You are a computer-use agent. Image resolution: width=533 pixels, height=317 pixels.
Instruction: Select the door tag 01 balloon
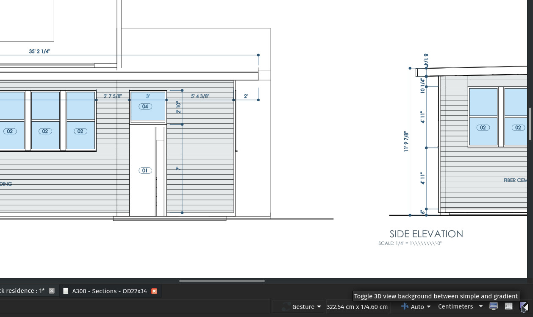tap(145, 170)
